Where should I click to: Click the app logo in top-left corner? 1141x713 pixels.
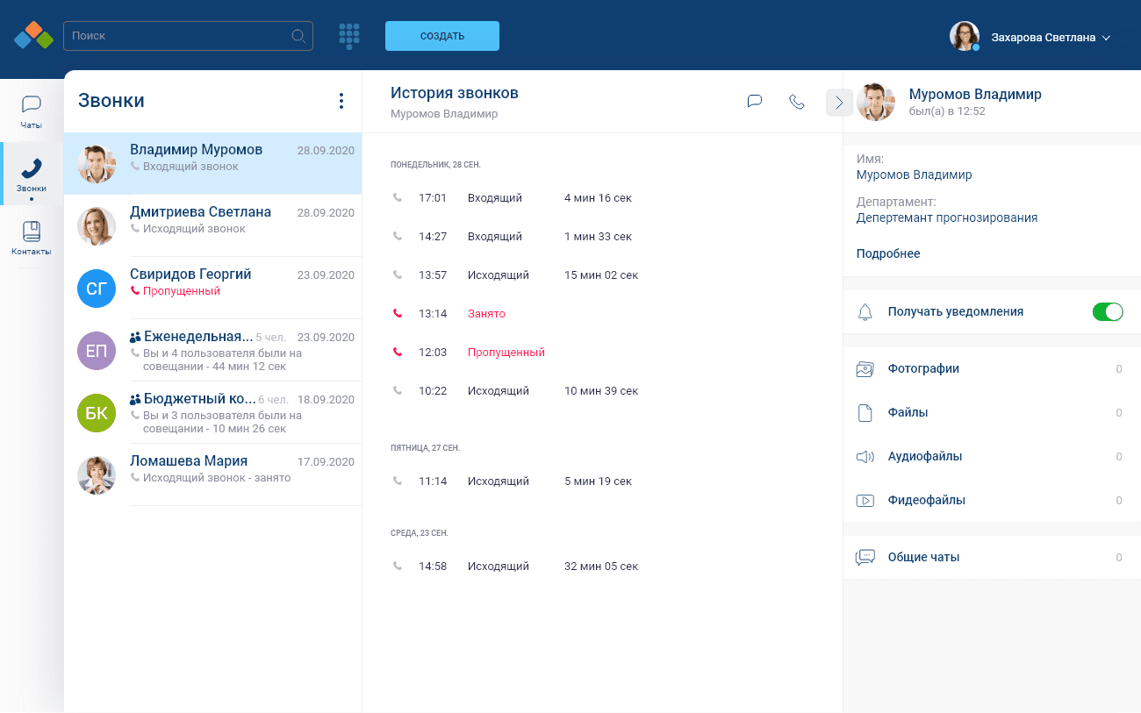pos(33,36)
